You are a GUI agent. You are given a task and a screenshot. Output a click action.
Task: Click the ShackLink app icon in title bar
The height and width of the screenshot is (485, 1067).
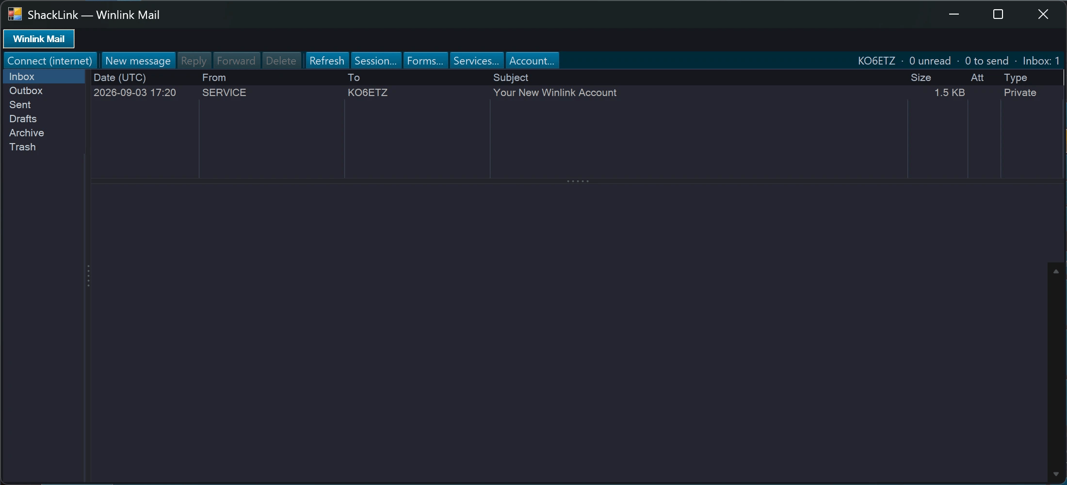coord(15,14)
